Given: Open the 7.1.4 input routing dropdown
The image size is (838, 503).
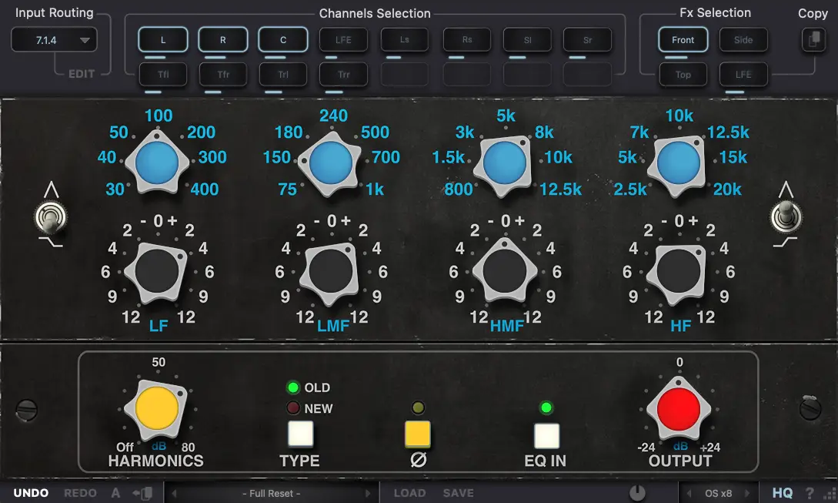Looking at the screenshot, I should pos(54,40).
